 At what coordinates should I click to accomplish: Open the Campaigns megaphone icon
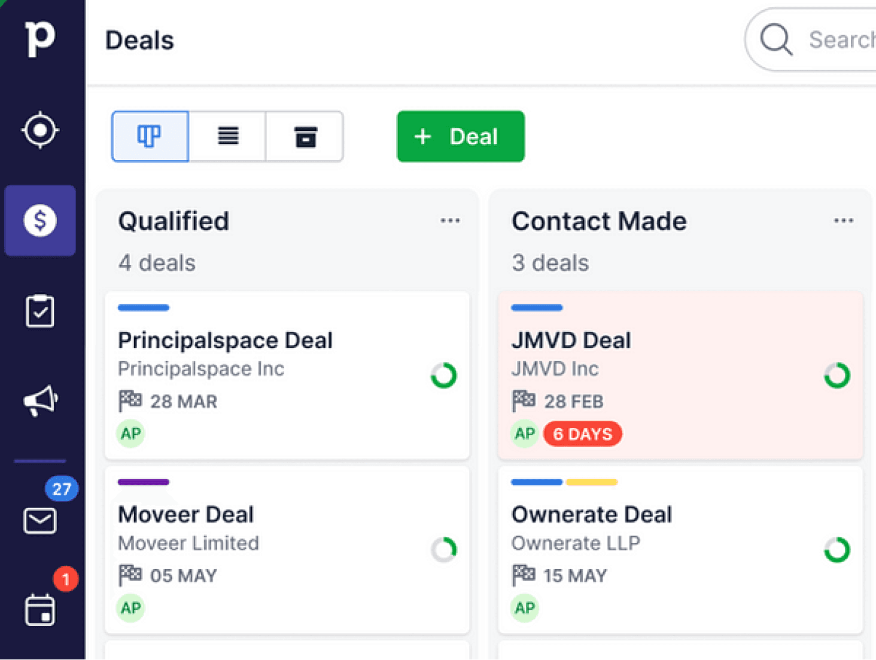click(x=40, y=401)
